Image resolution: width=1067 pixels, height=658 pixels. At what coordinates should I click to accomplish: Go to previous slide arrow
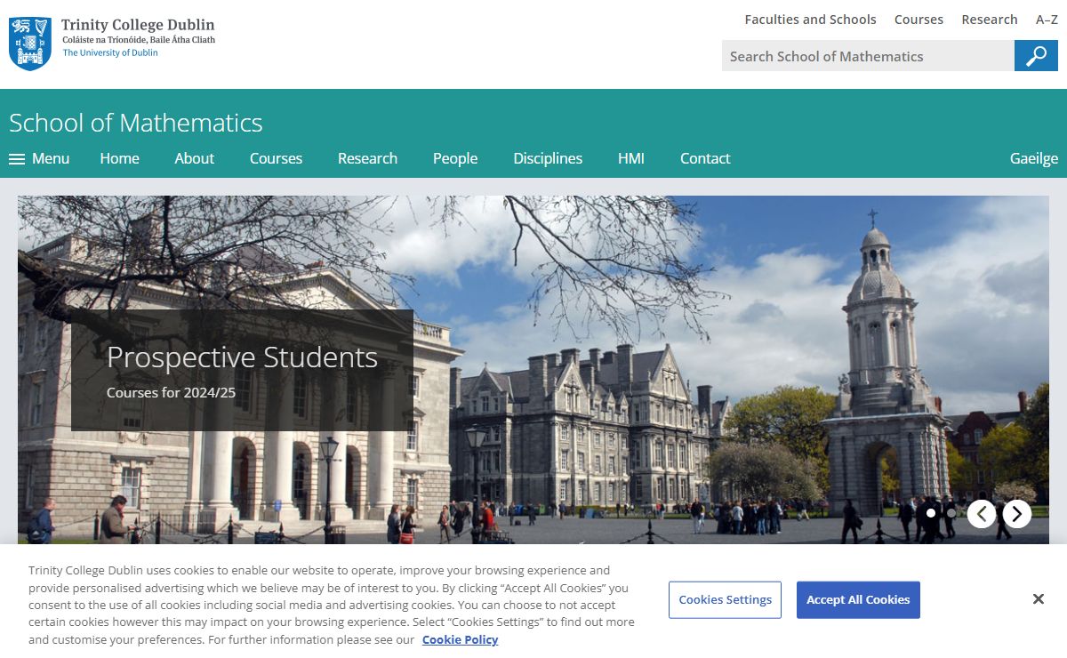pos(982,514)
